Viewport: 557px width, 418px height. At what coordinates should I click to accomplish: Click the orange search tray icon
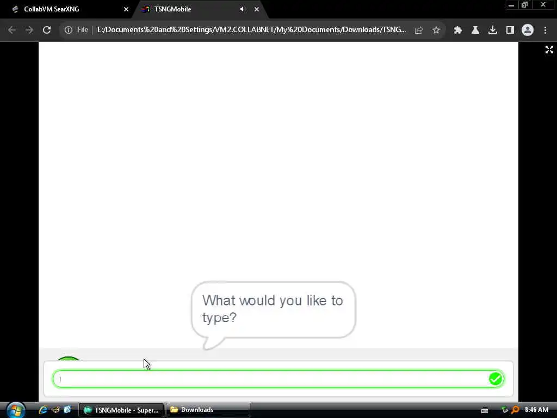pyautogui.click(x=515, y=410)
